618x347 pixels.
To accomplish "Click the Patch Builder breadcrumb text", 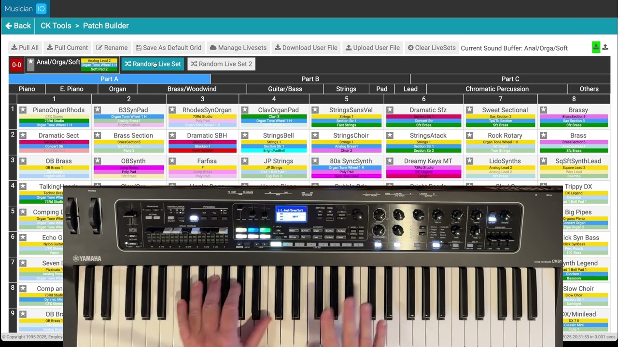I will (x=106, y=26).
